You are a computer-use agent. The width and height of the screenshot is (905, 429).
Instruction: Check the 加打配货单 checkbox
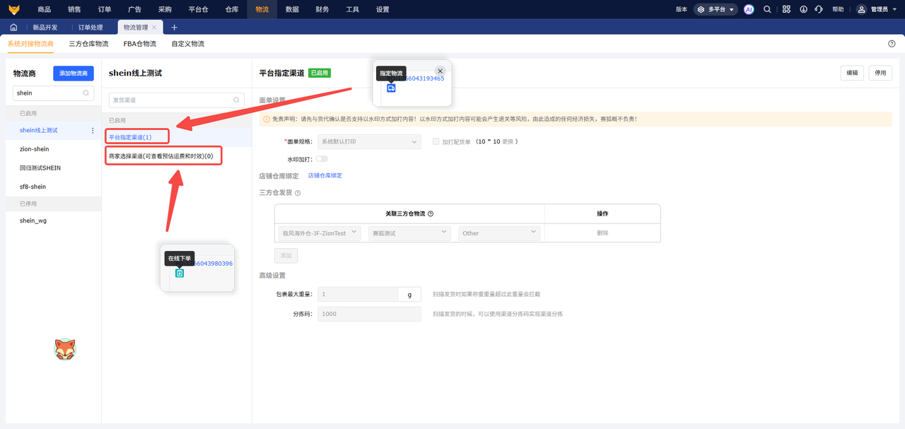point(436,141)
